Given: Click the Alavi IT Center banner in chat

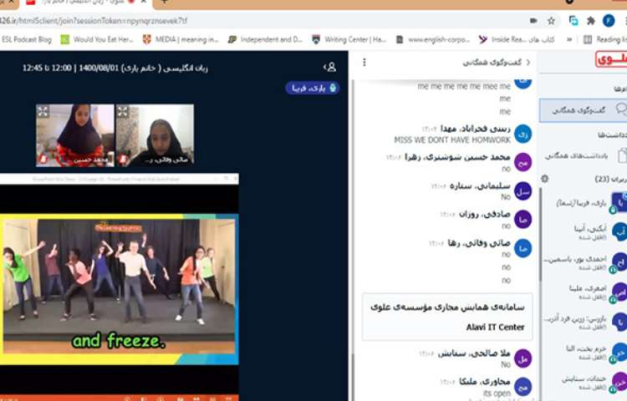Looking at the screenshot, I should [x=447, y=317].
